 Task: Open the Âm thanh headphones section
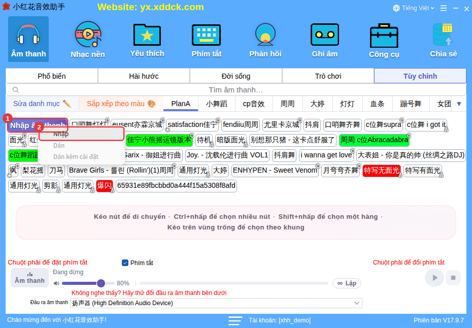coord(28,39)
